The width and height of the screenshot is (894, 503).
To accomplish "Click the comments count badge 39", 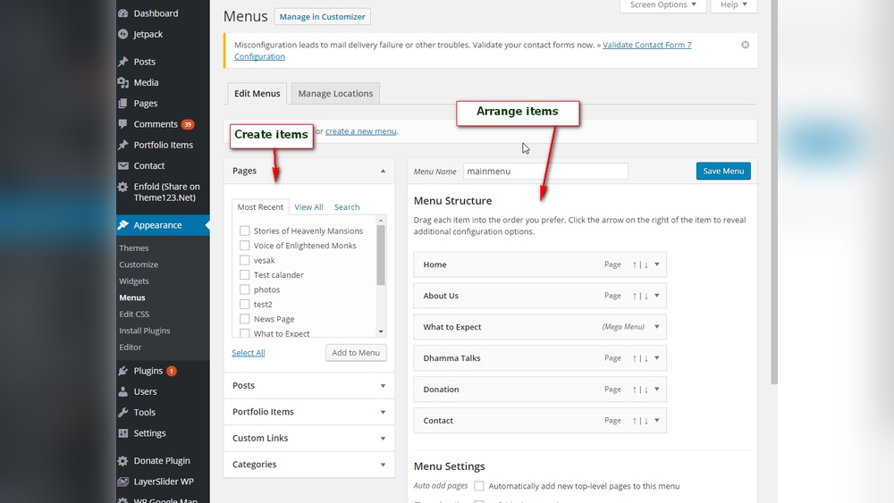I will pyautogui.click(x=188, y=124).
